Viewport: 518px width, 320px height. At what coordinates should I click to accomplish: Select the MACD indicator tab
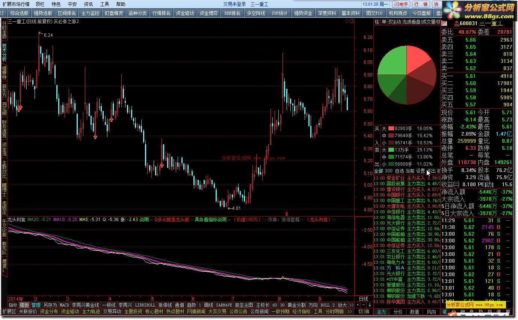coord(64,305)
